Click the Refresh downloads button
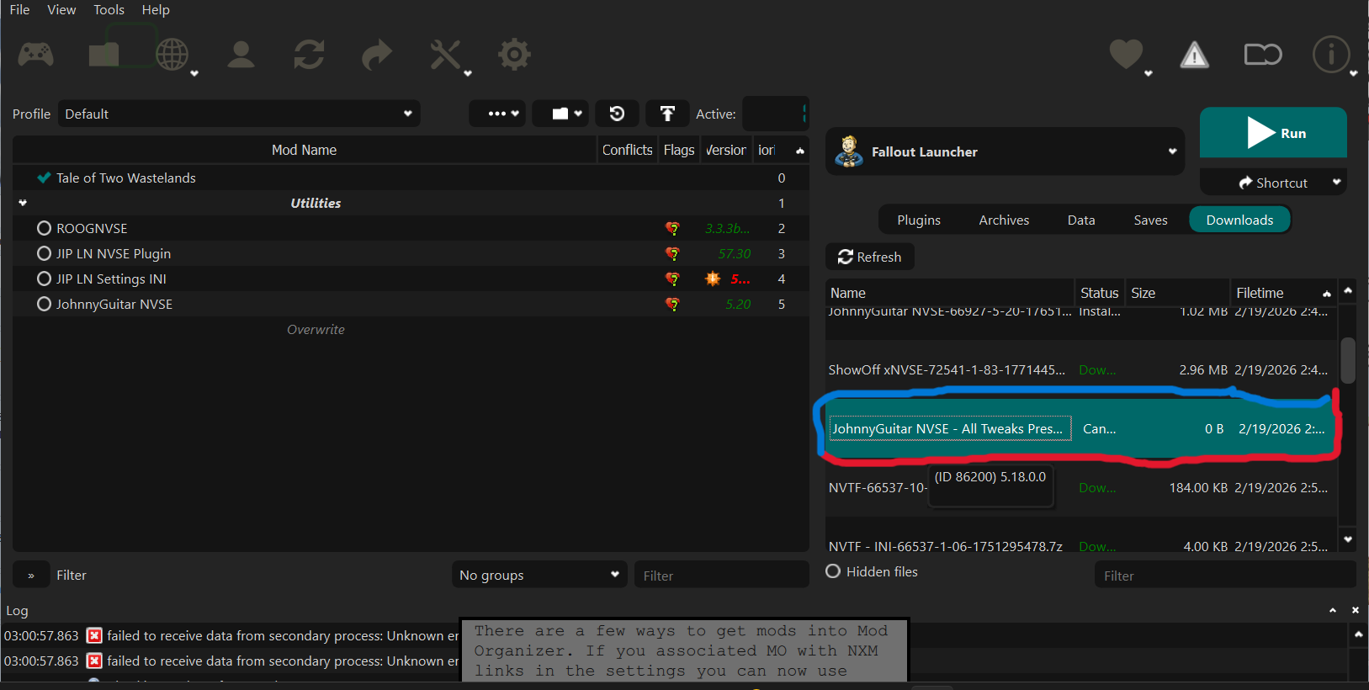Screen dimensions: 1369x690 tap(870, 257)
